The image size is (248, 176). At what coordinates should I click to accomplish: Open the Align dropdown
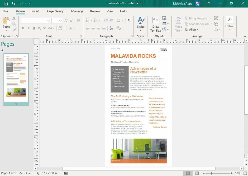pyautogui.click(x=192, y=30)
